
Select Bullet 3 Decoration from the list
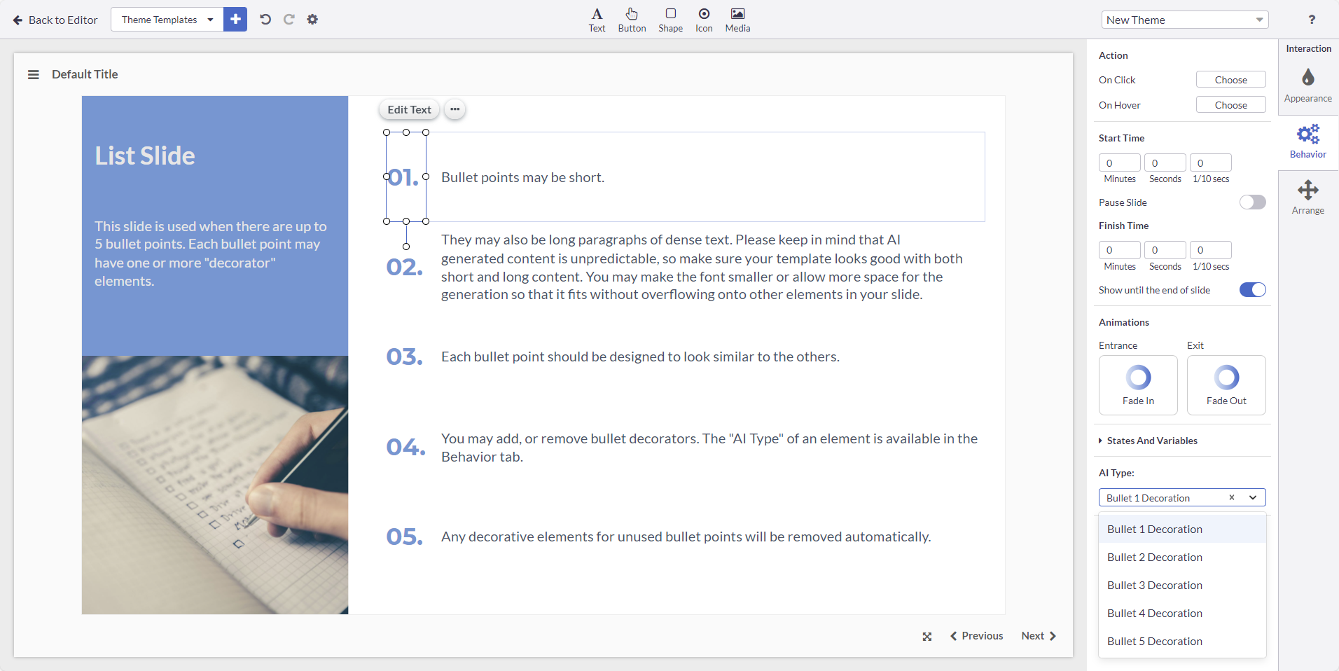(x=1154, y=585)
